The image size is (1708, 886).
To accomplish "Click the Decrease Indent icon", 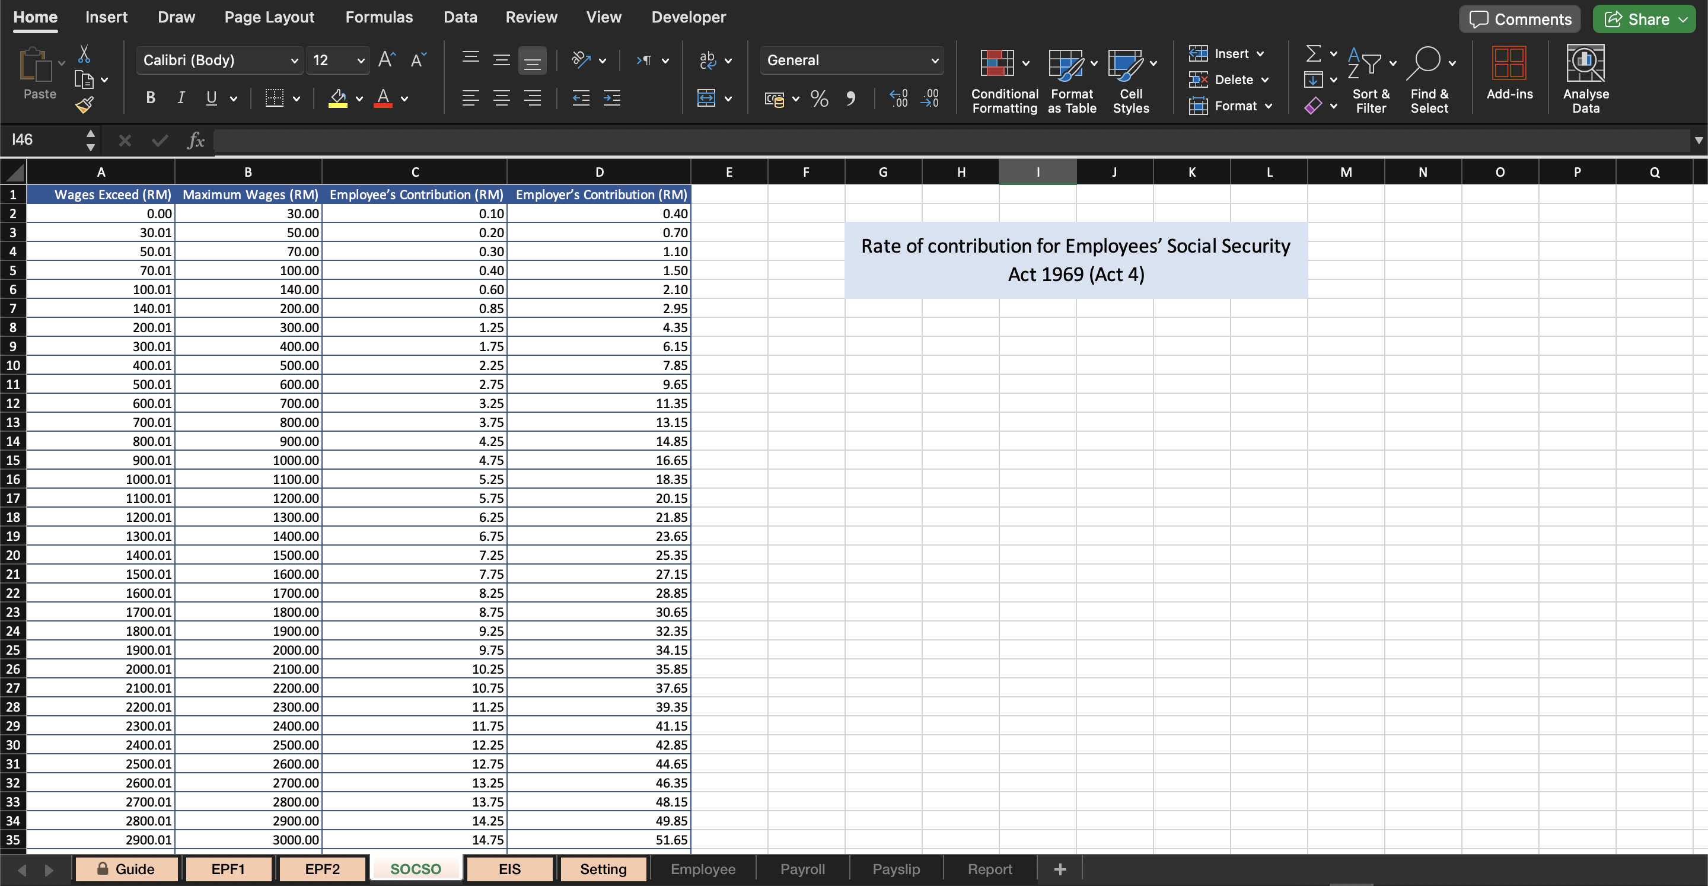I will tap(581, 98).
